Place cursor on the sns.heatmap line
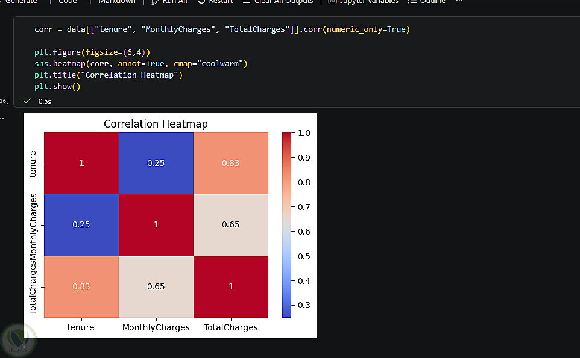The image size is (580, 358). click(141, 64)
